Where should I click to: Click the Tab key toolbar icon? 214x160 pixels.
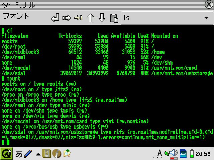78,18
